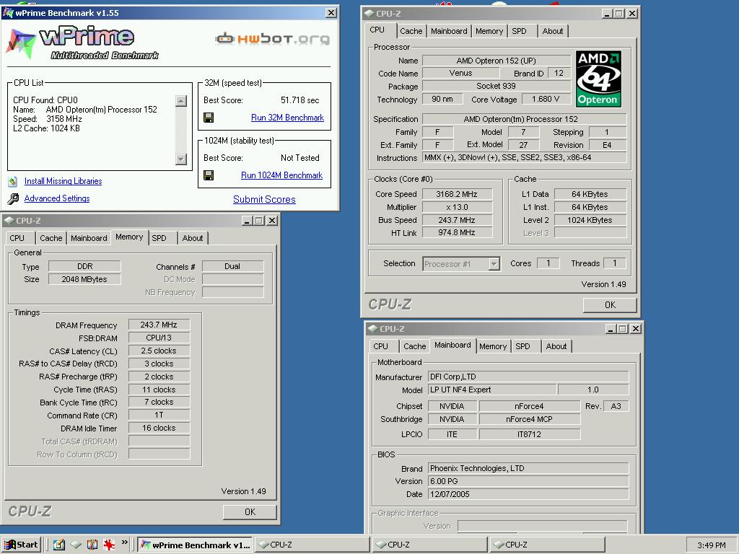The width and height of the screenshot is (739, 554).
Task: Click the Memory CPU-Z window title icon
Action: [x=9, y=221]
